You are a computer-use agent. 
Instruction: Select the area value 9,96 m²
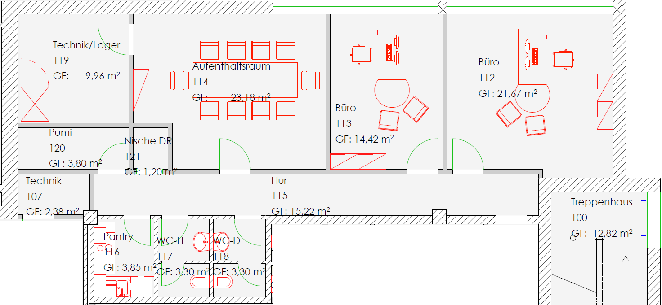coord(103,76)
